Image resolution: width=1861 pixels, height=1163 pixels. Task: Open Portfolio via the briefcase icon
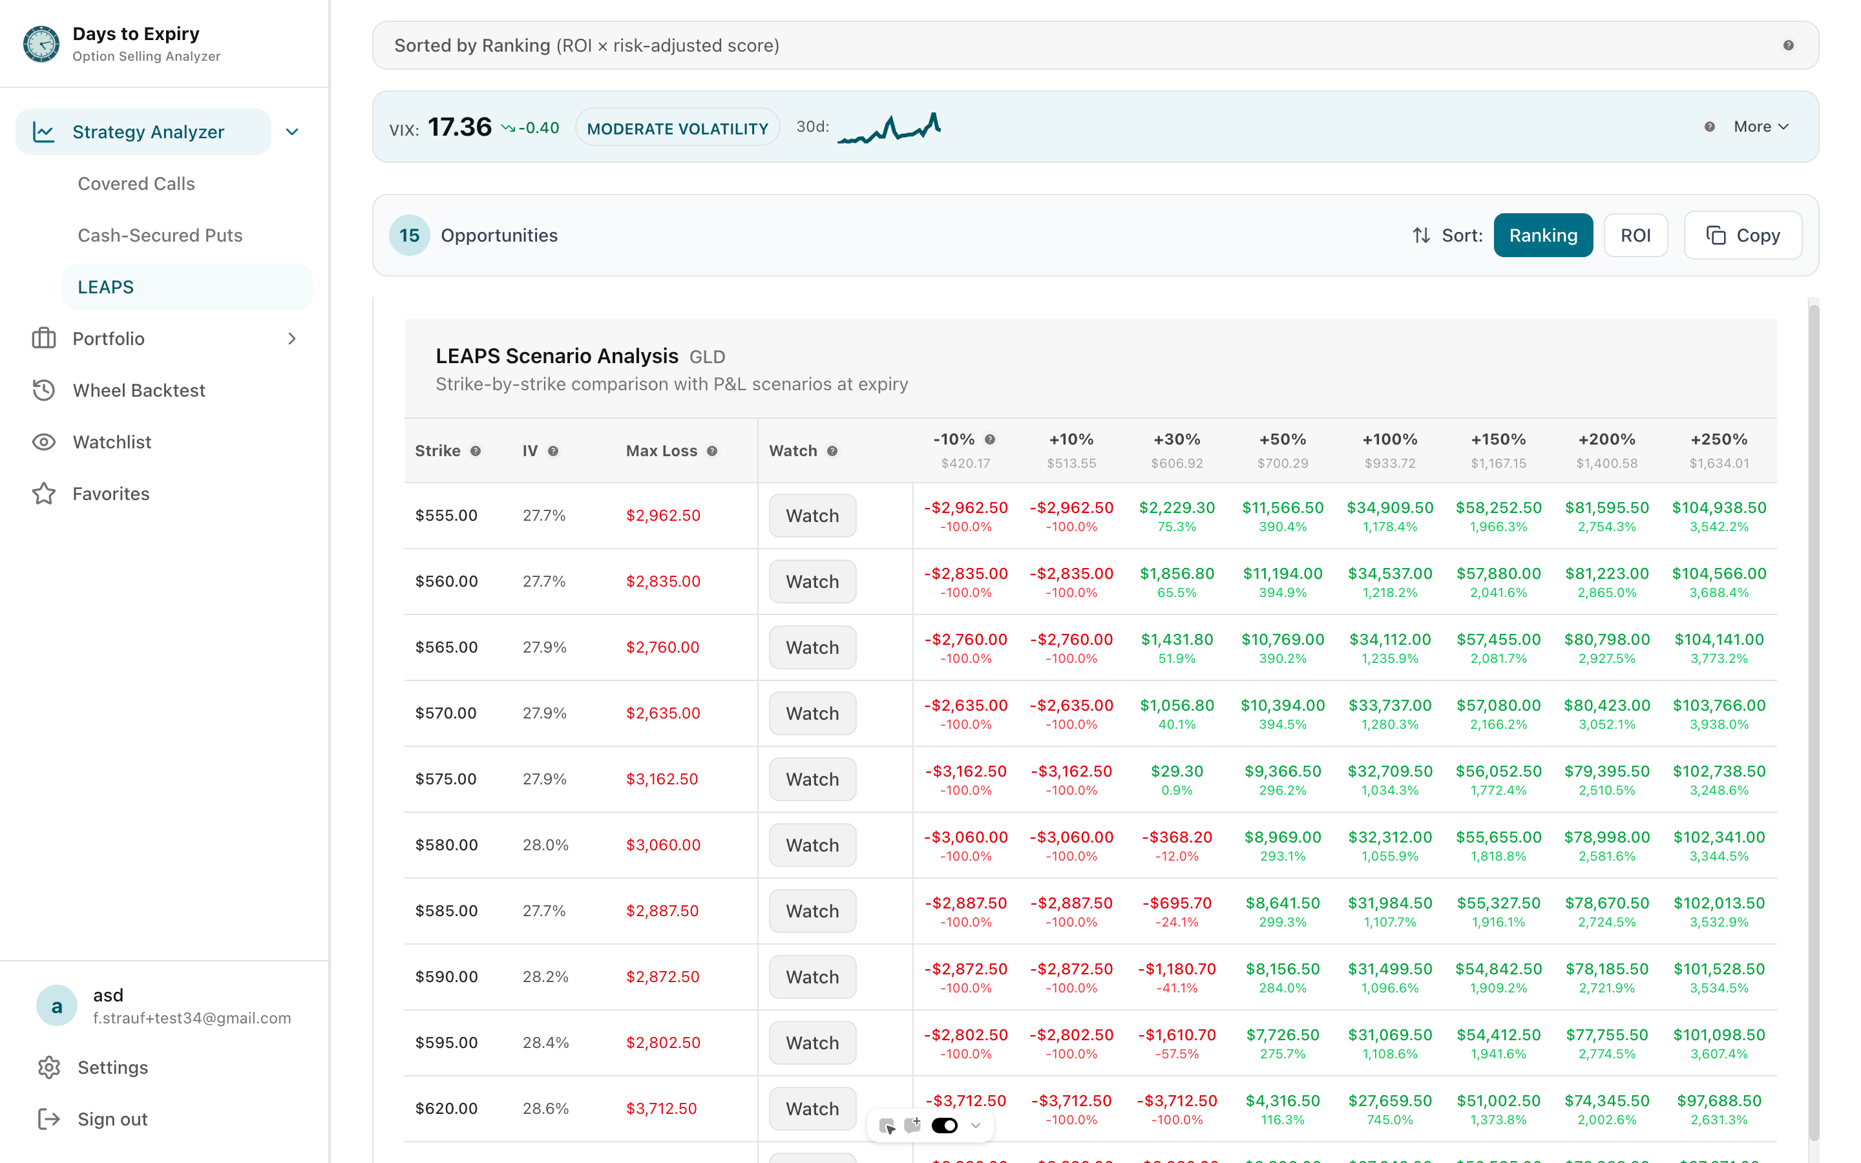pos(44,339)
